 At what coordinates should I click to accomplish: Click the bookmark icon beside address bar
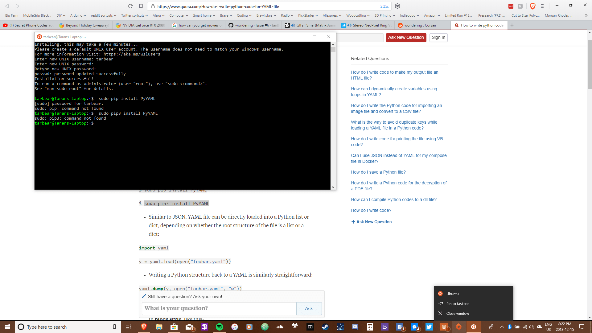141,6
